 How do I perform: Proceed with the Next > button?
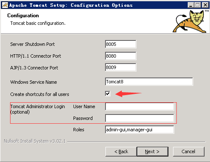point(152,151)
